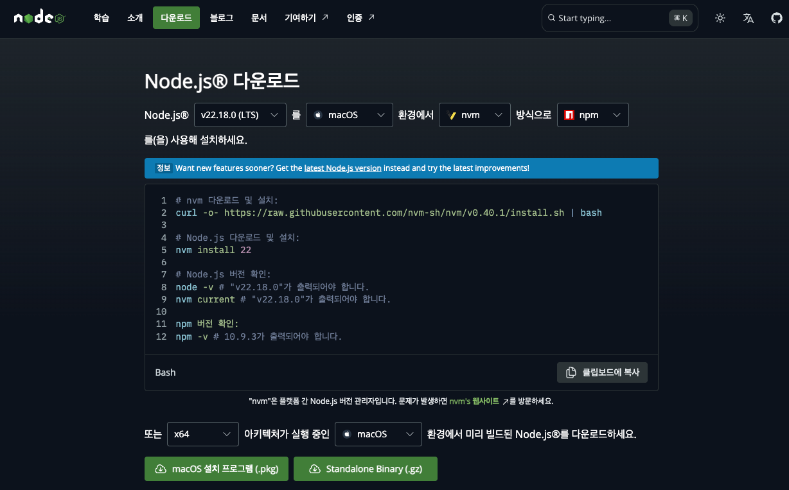Click the 'nvm current' code line

point(283,299)
